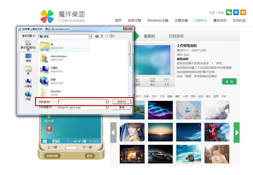
Task: Select 最近访问的位置 in dialog places bar
Action: [28, 46]
